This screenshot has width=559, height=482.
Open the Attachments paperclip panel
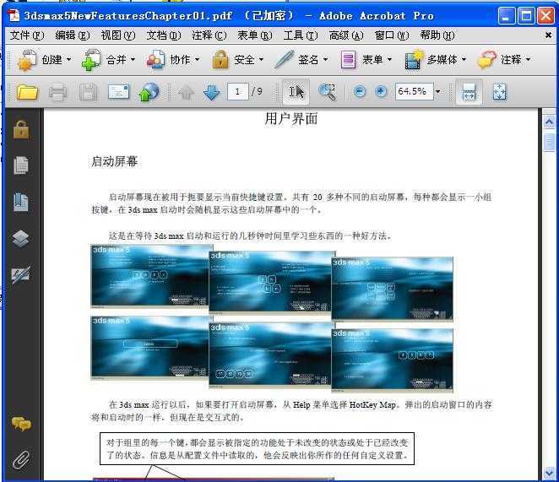click(21, 460)
